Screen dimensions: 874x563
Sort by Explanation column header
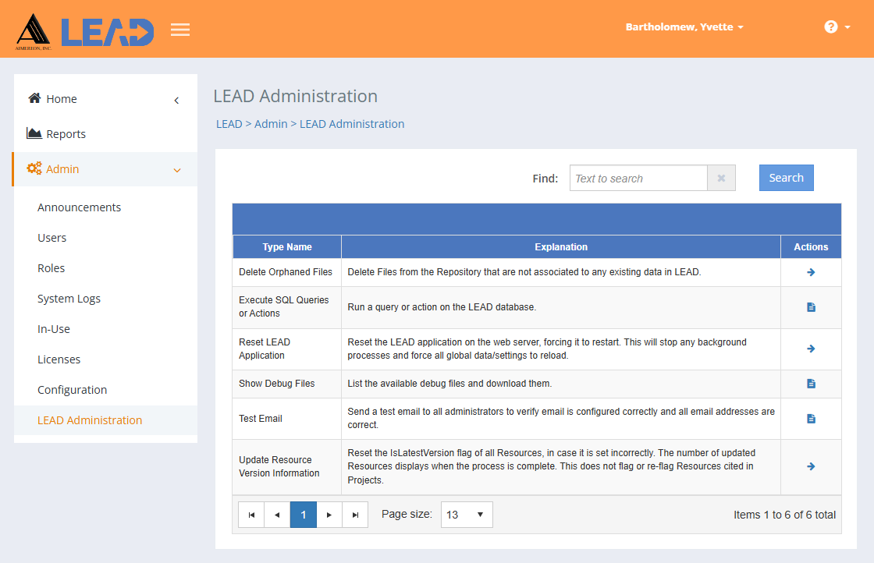click(561, 246)
